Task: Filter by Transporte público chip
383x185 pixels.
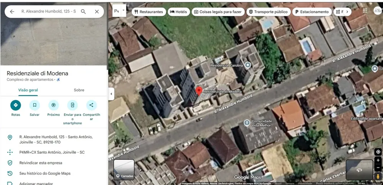Action: pos(268,12)
